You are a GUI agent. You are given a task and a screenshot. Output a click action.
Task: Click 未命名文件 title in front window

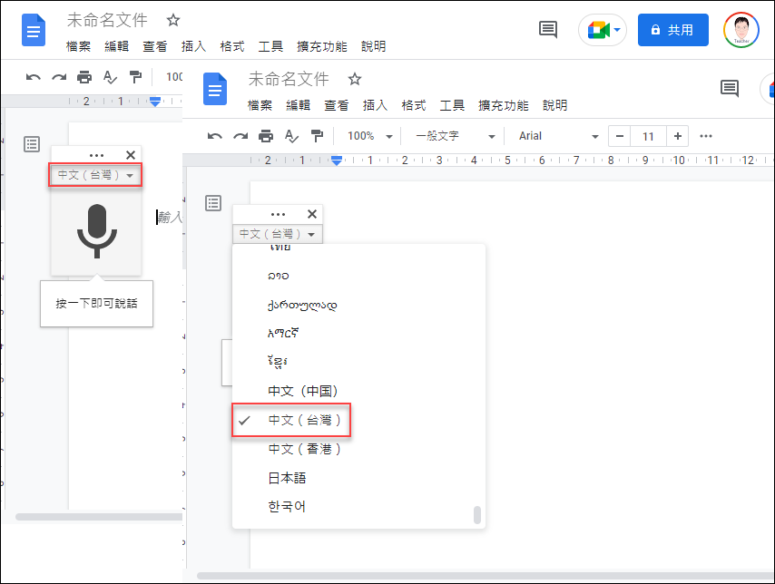click(x=289, y=79)
